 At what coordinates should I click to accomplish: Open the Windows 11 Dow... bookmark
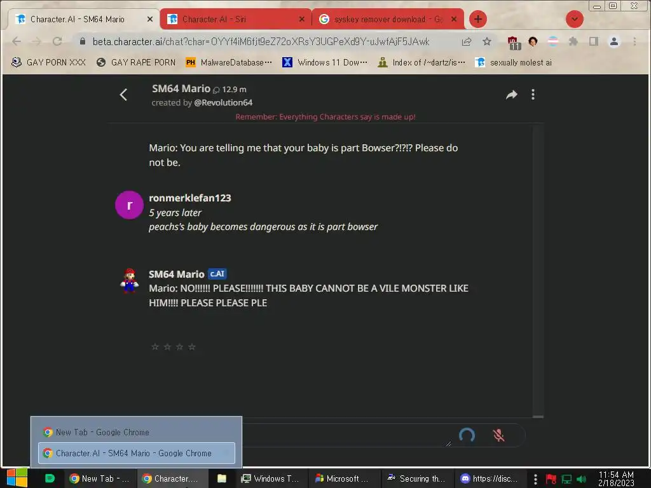325,62
